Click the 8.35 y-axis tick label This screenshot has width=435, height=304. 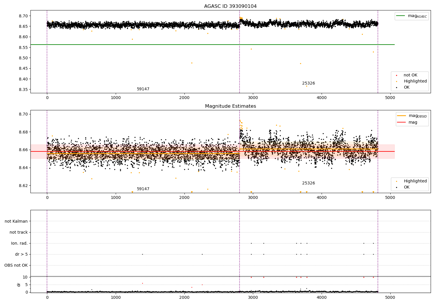pyautogui.click(x=23, y=90)
